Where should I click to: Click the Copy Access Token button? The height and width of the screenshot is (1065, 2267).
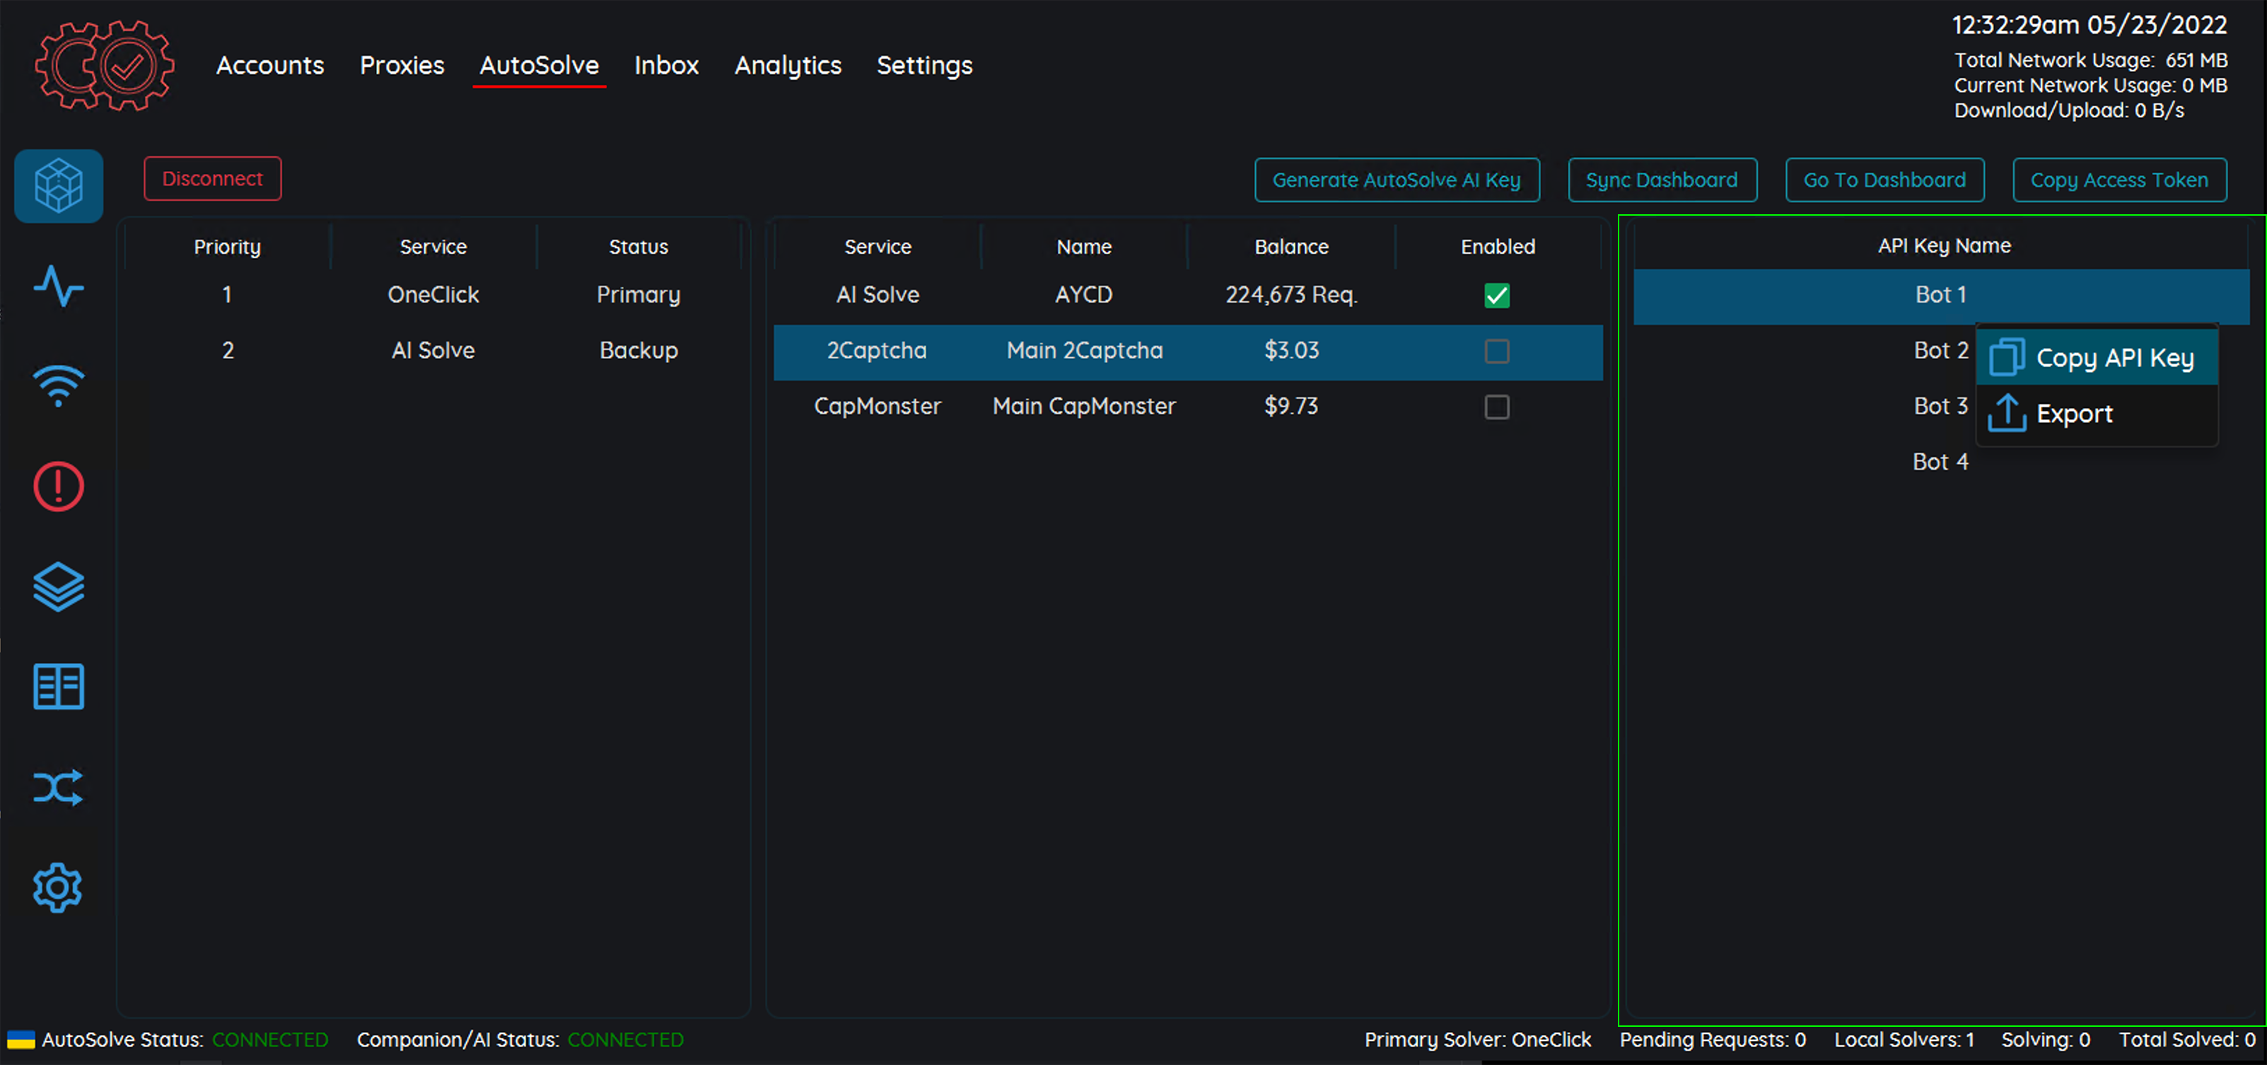point(2120,180)
